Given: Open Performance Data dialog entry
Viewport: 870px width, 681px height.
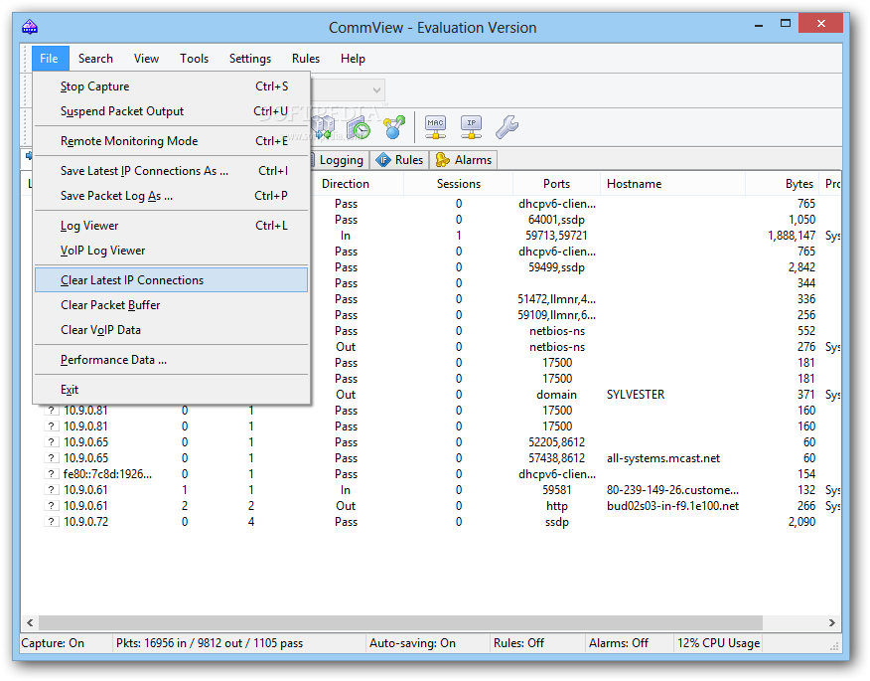Looking at the screenshot, I should (x=171, y=360).
